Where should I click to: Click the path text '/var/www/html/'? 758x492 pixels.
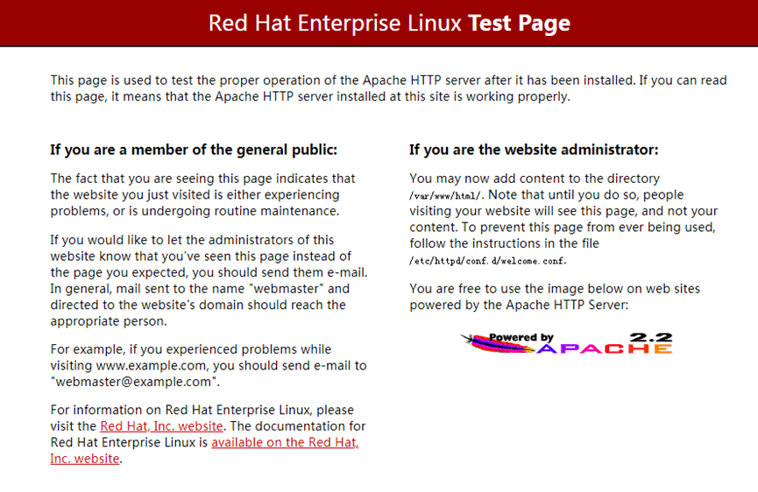[446, 195]
